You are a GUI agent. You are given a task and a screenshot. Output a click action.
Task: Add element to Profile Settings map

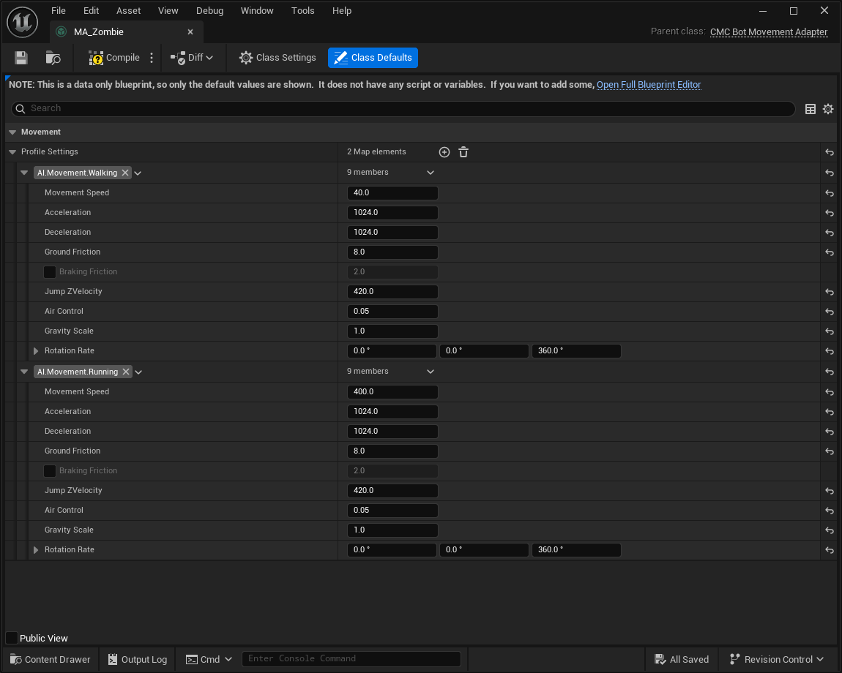pyautogui.click(x=444, y=152)
